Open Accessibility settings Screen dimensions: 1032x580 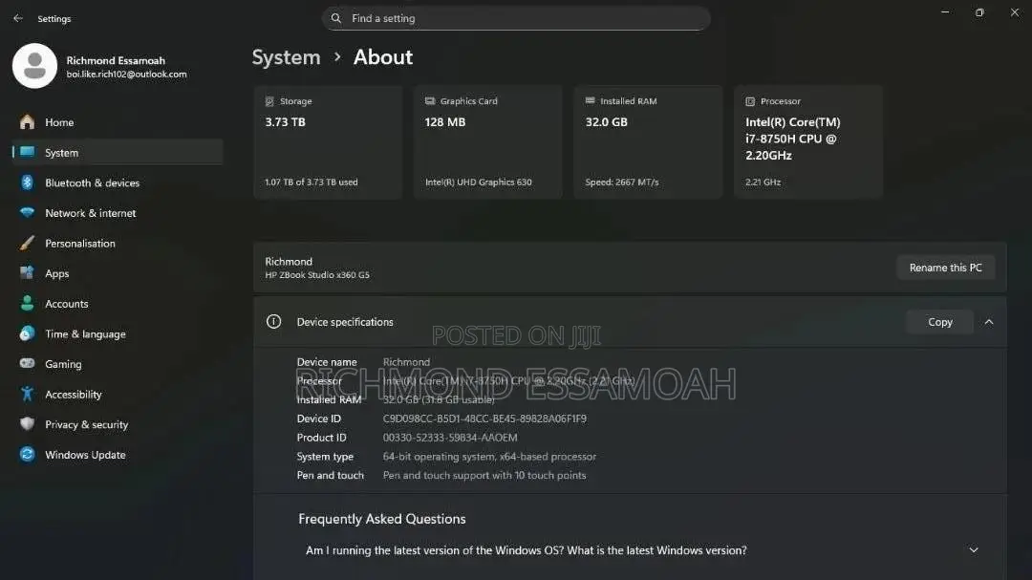pyautogui.click(x=118, y=395)
